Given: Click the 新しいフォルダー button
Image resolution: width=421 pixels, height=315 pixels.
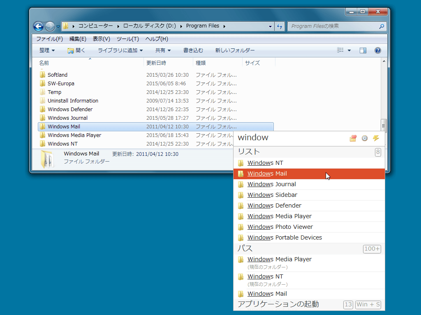Looking at the screenshot, I should 235,50.
